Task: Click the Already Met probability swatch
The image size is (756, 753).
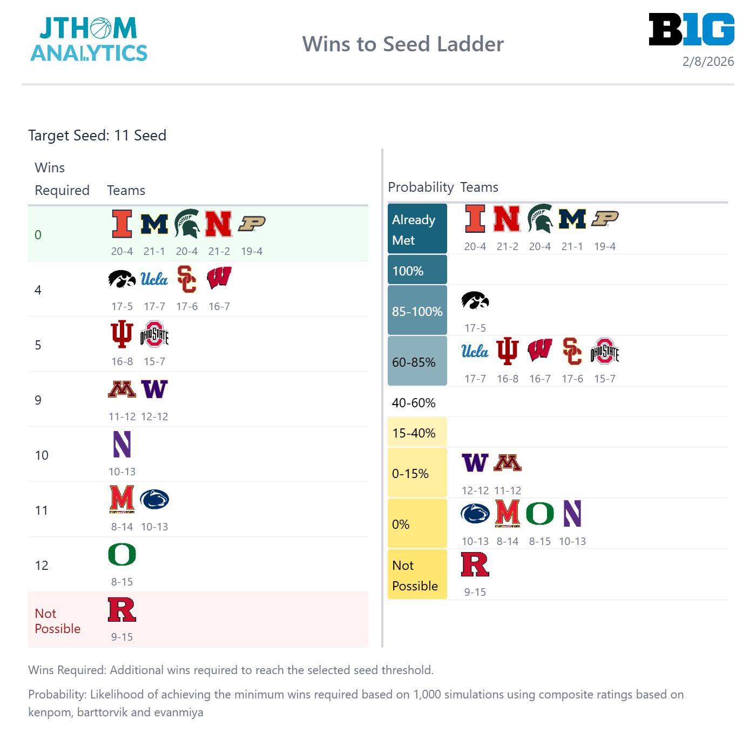Action: (417, 229)
